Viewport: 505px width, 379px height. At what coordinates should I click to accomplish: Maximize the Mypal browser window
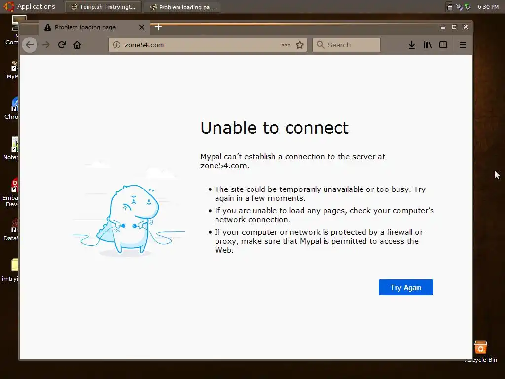pos(454,27)
